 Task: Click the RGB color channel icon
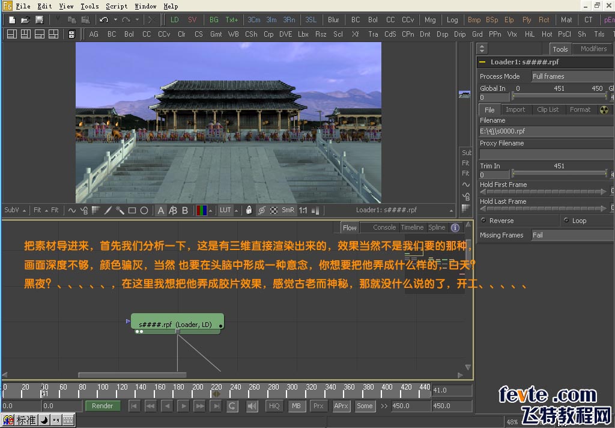tap(202, 210)
